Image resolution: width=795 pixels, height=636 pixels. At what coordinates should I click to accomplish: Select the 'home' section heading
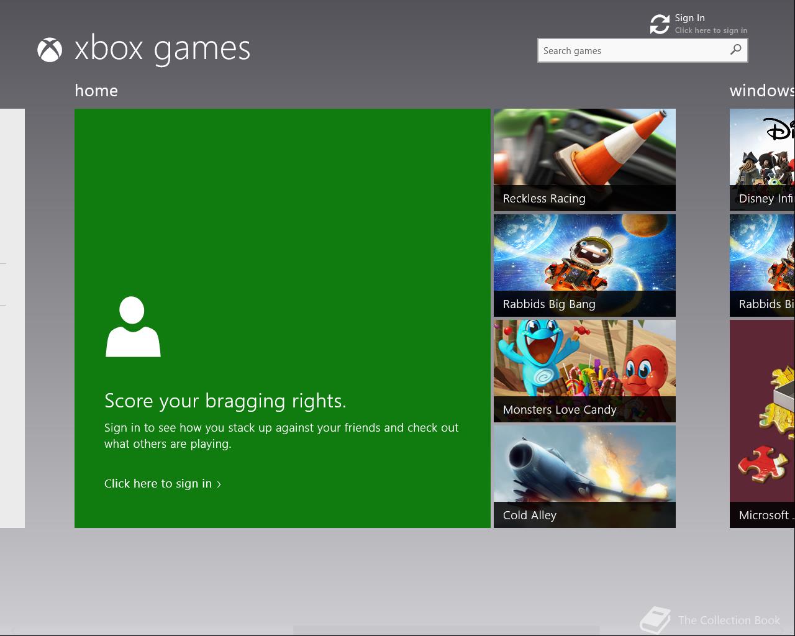click(x=96, y=91)
